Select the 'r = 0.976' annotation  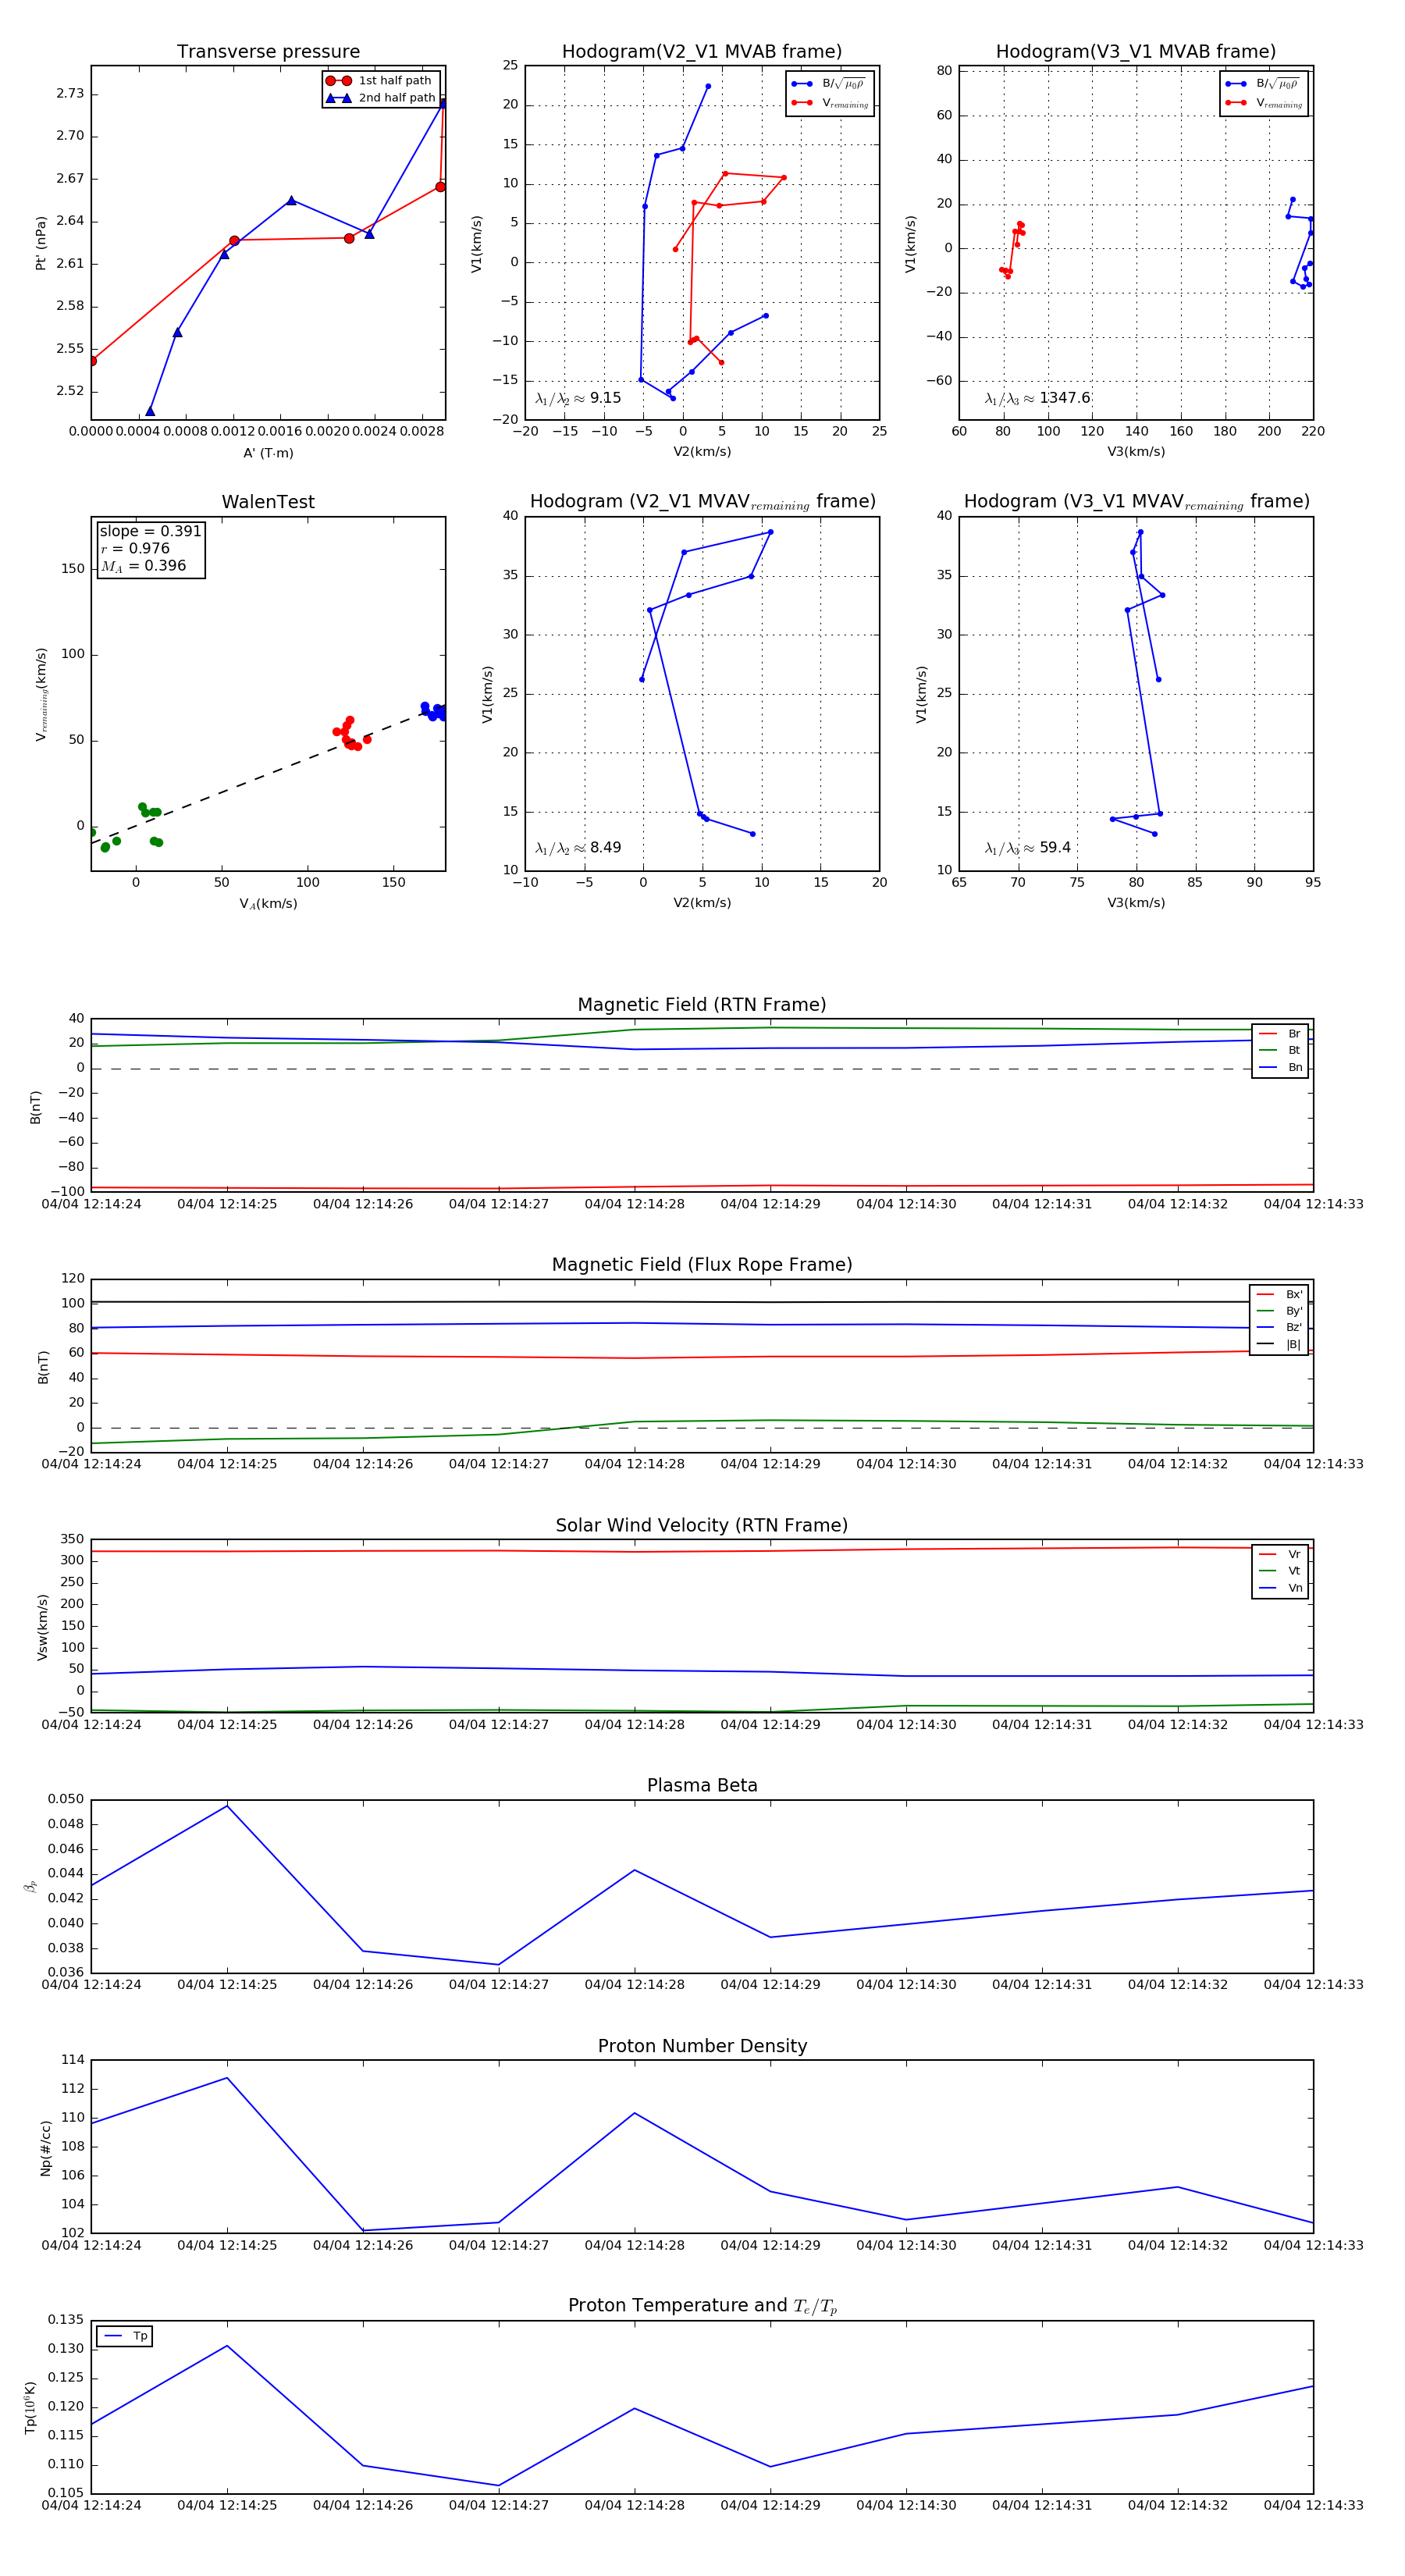(x=135, y=548)
